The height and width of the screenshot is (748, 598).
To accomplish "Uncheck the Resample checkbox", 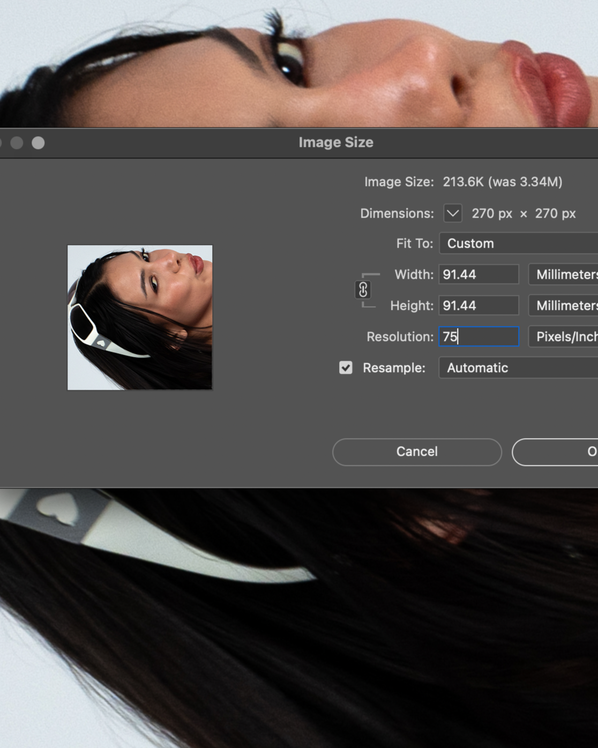I will click(346, 367).
